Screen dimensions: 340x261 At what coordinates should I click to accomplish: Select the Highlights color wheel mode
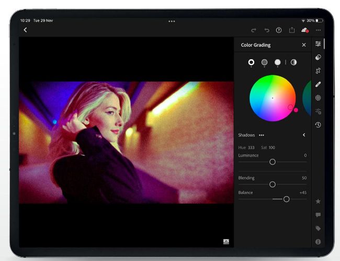click(x=278, y=62)
